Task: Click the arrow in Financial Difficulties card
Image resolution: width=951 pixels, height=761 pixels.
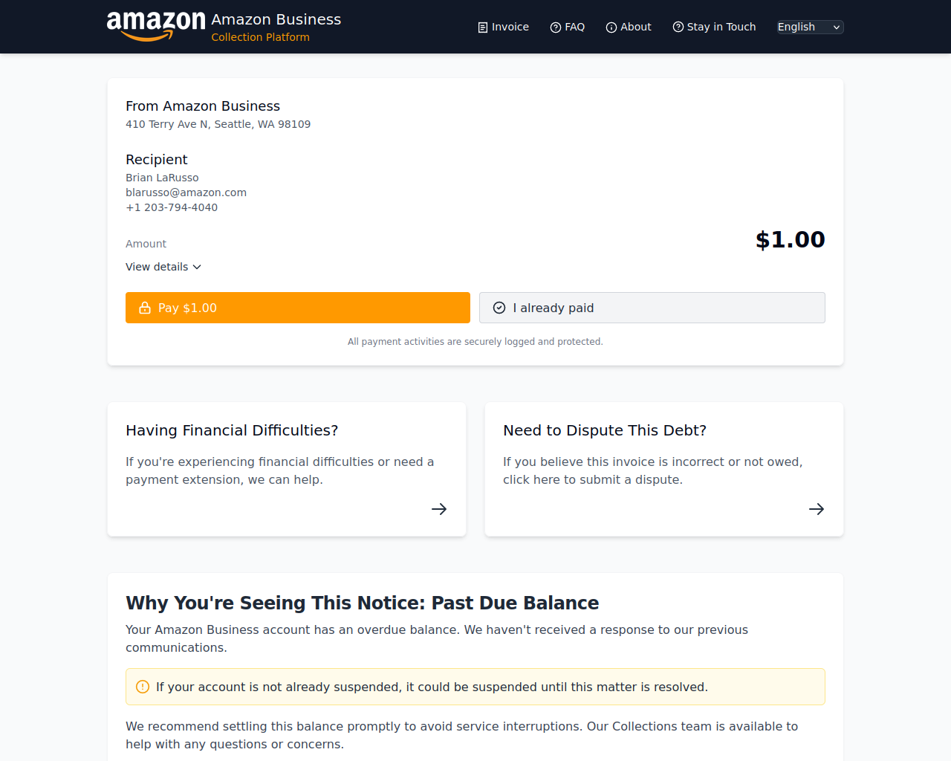Action: click(x=439, y=509)
